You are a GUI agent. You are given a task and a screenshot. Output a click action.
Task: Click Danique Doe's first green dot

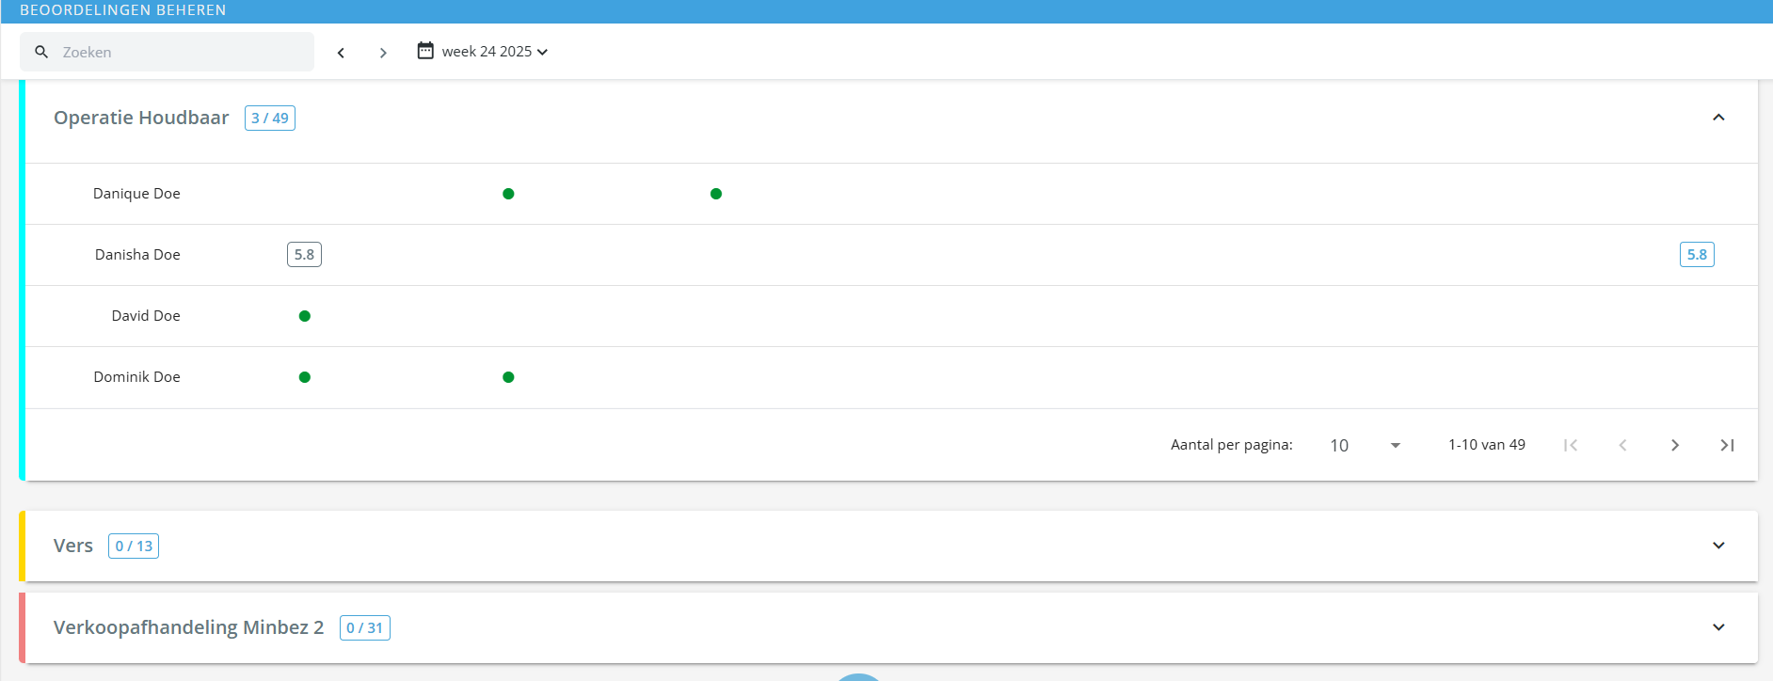tap(508, 194)
